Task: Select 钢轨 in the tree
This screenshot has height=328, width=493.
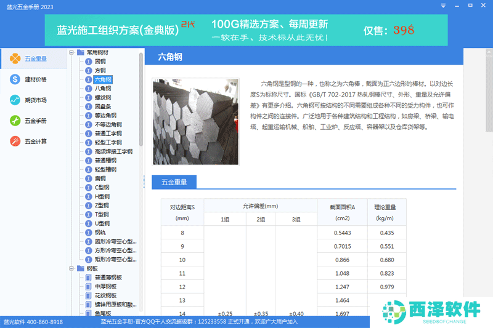Action: click(x=100, y=233)
